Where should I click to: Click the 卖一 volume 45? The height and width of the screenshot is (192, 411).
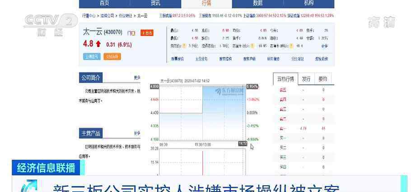click(323, 128)
